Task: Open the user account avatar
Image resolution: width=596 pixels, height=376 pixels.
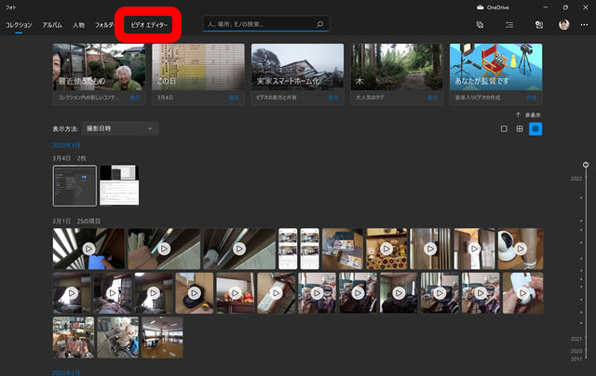Action: 563,25
